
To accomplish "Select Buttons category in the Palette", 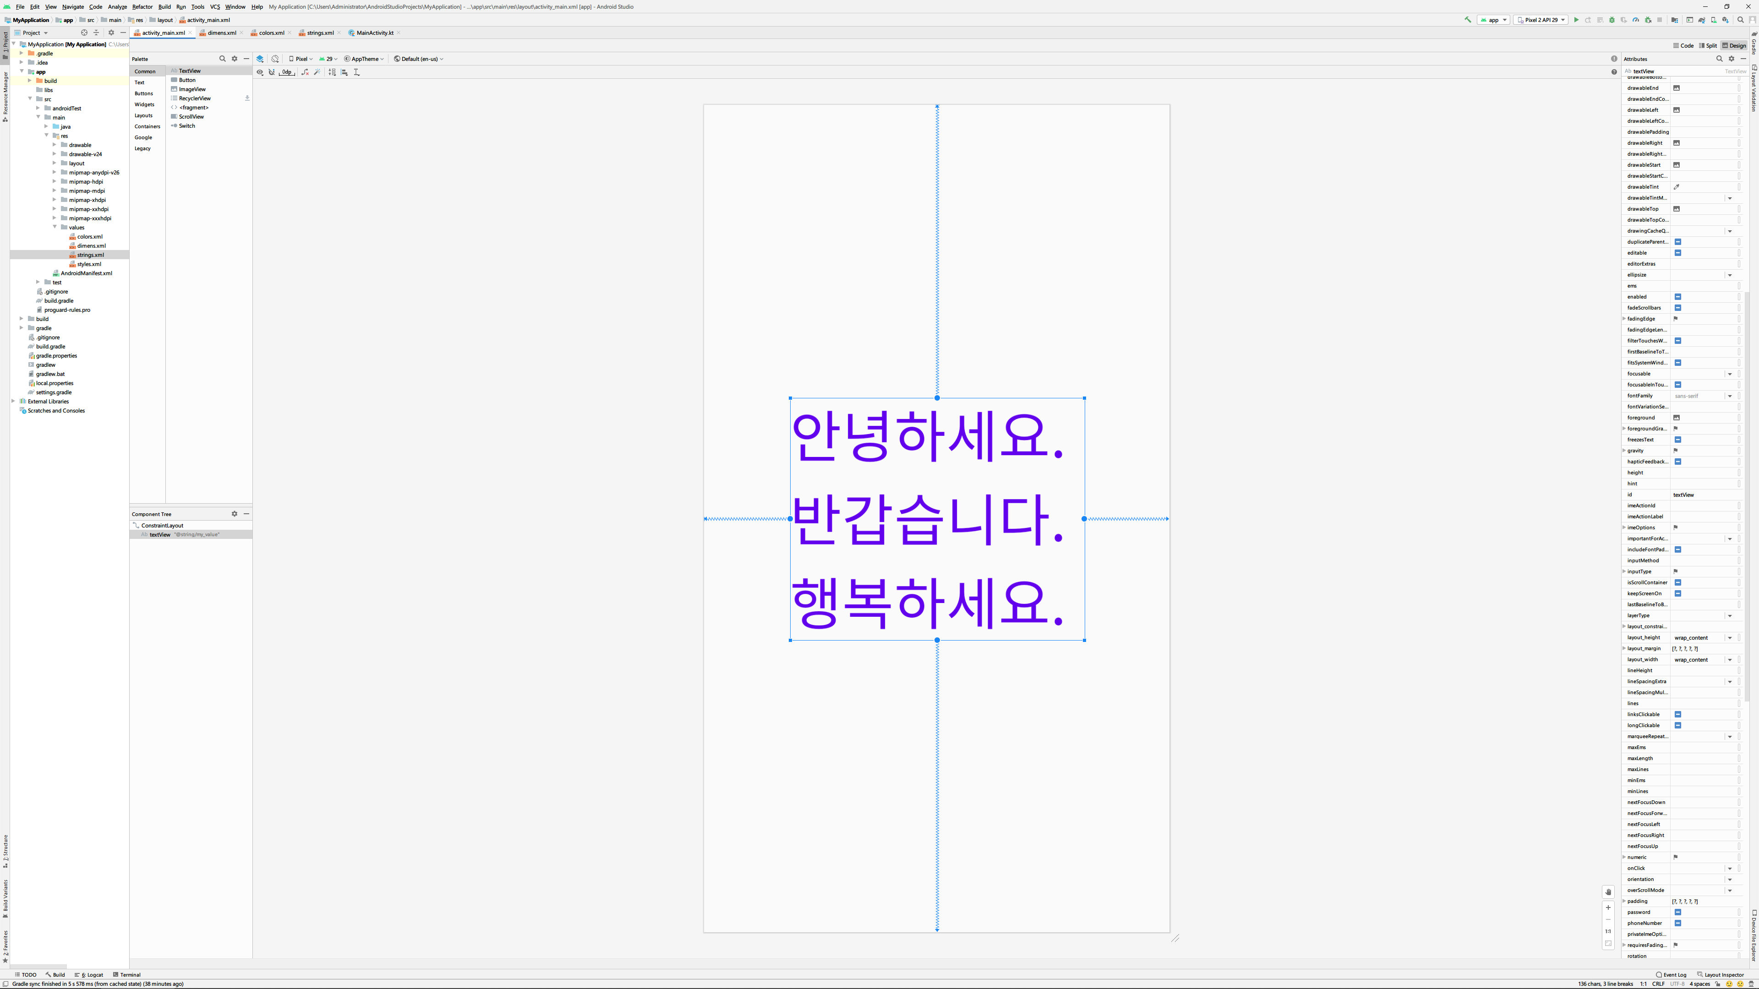I will 144,93.
